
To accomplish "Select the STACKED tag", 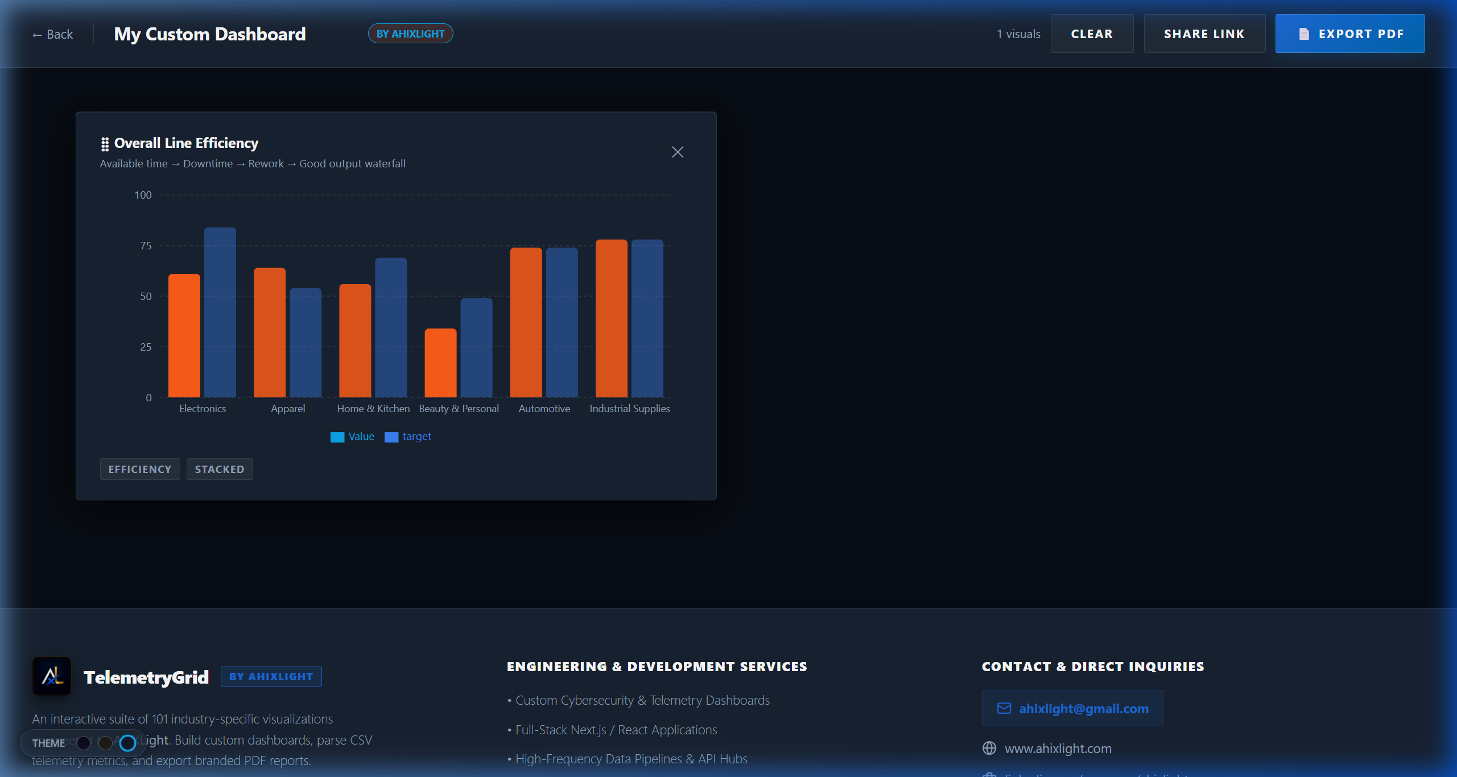I will [220, 469].
